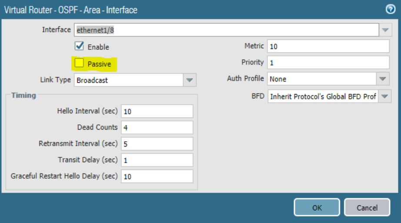Click Graceful Restart Hello Delay field

[x=157, y=177]
